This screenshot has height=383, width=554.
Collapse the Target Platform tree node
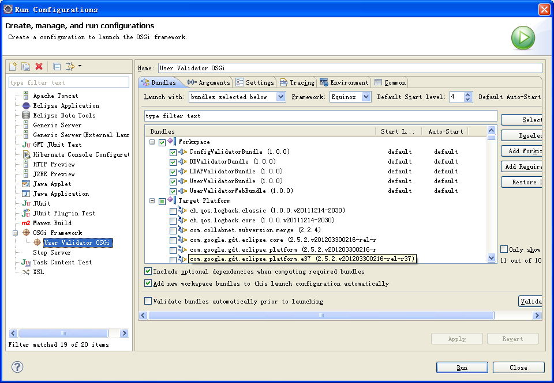(152, 200)
